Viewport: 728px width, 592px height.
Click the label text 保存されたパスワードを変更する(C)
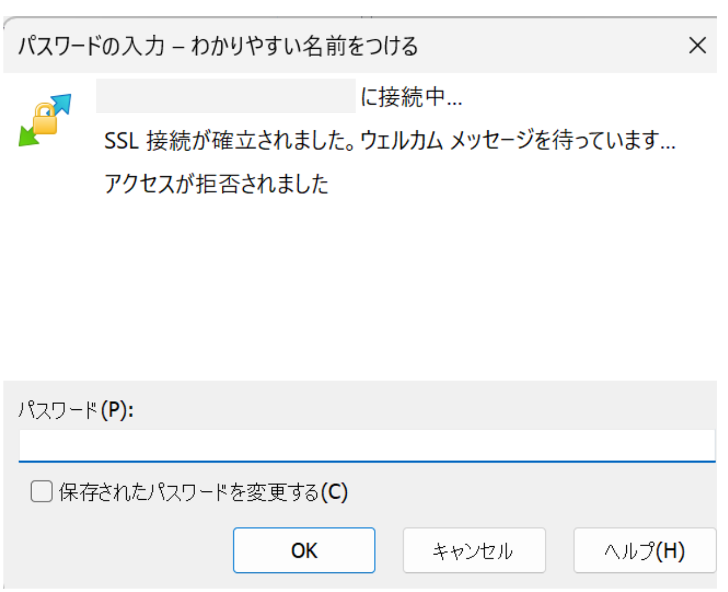point(203,492)
